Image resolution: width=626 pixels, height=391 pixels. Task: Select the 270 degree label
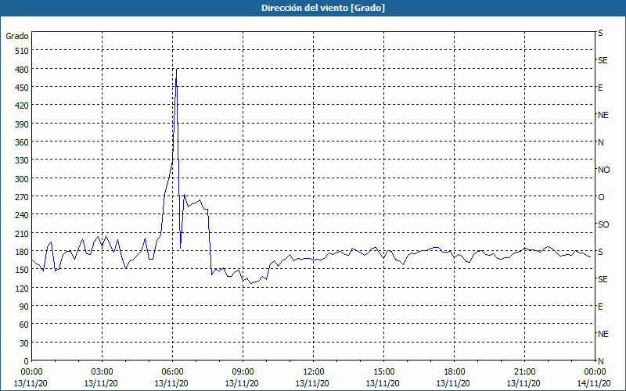[22, 197]
